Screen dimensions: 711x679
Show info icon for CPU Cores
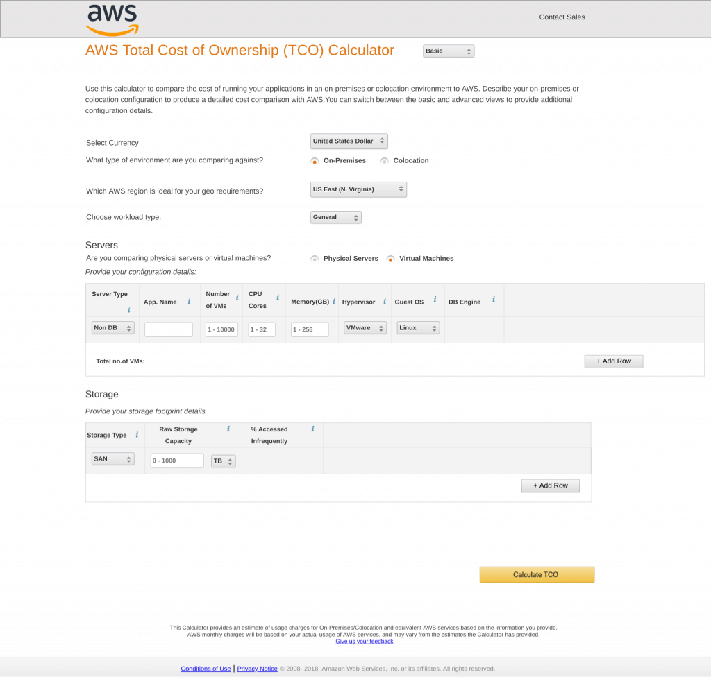[278, 298]
